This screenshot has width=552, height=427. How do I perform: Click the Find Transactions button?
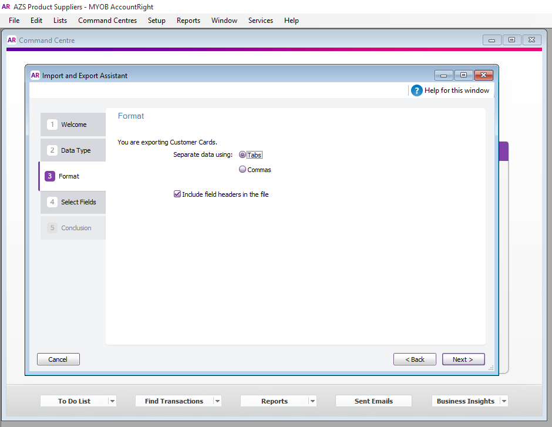pos(174,401)
